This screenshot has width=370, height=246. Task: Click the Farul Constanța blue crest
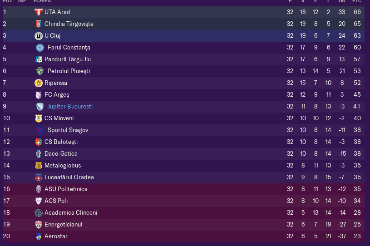click(40, 48)
